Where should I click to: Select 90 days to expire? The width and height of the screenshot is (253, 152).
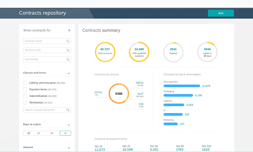52,133
